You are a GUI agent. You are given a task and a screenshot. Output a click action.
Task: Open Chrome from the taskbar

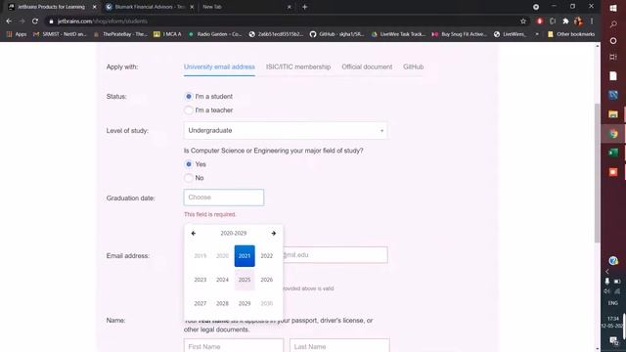click(x=613, y=134)
